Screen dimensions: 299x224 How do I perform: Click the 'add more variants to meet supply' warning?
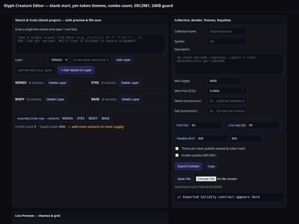96,127
